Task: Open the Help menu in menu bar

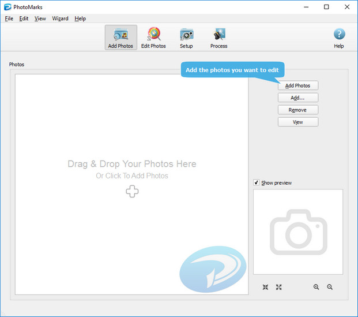Action: [80, 18]
